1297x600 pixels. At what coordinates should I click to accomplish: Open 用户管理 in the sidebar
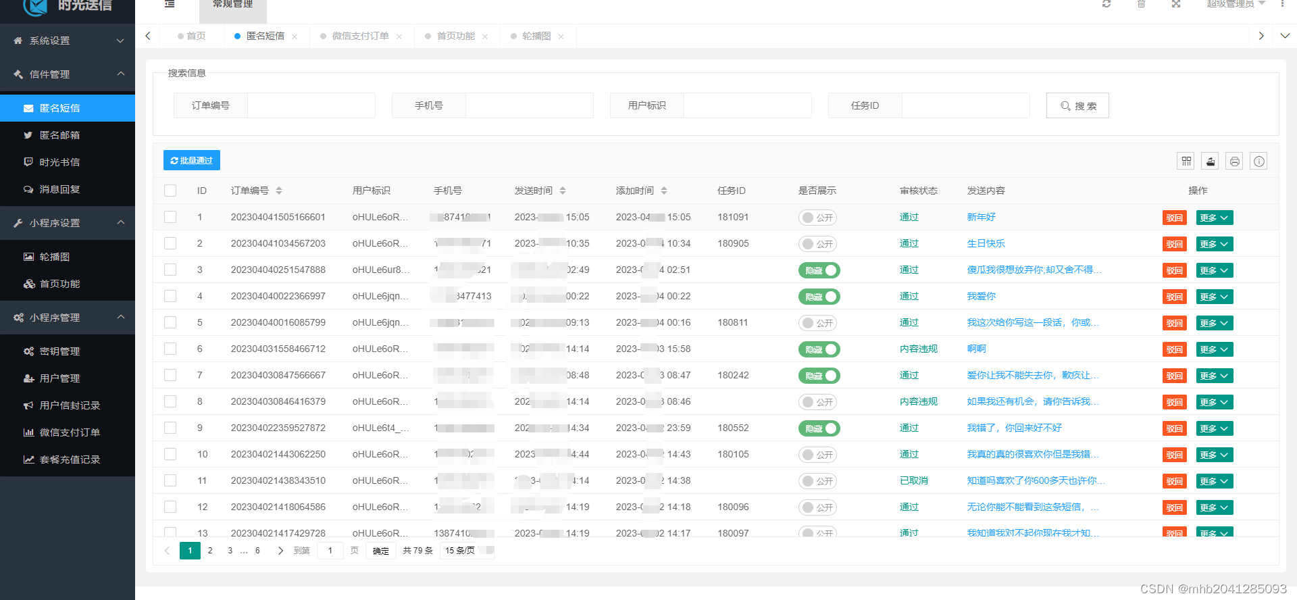[x=68, y=378]
